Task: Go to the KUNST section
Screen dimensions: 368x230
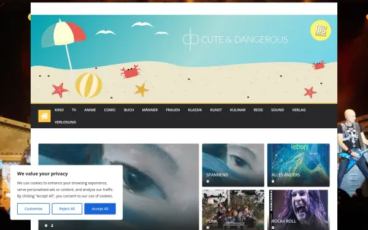Action: (x=216, y=110)
